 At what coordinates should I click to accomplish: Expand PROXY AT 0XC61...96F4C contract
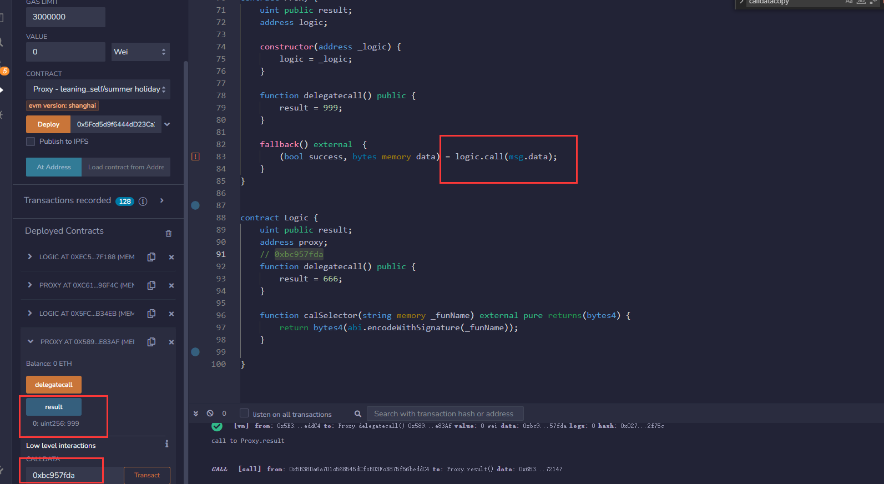[x=30, y=285]
